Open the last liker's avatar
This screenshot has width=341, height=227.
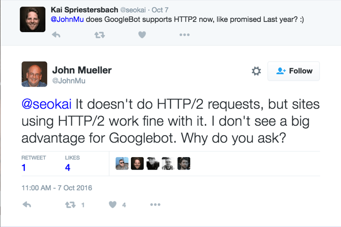point(184,164)
